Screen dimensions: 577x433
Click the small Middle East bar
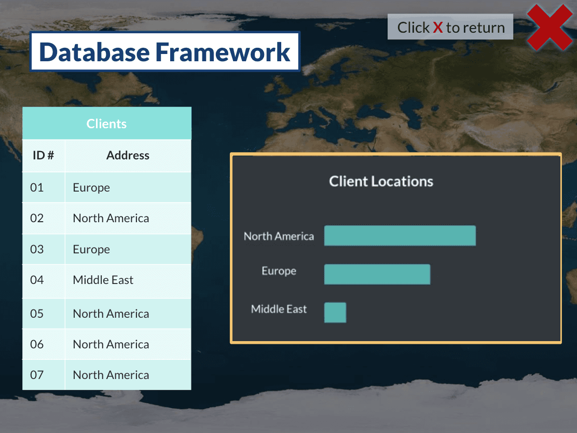[x=335, y=313]
